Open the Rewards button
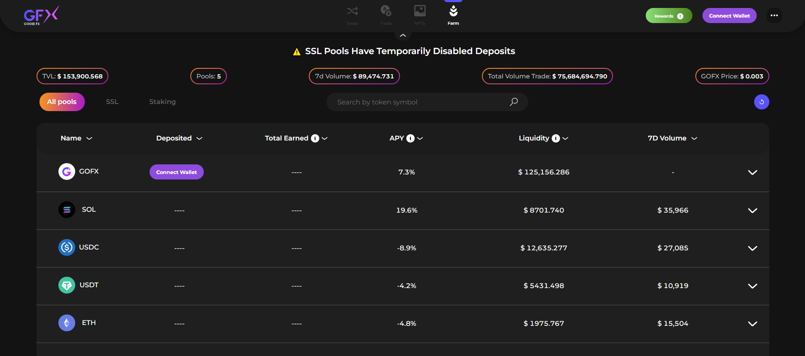This screenshot has width=805, height=356. click(x=669, y=16)
